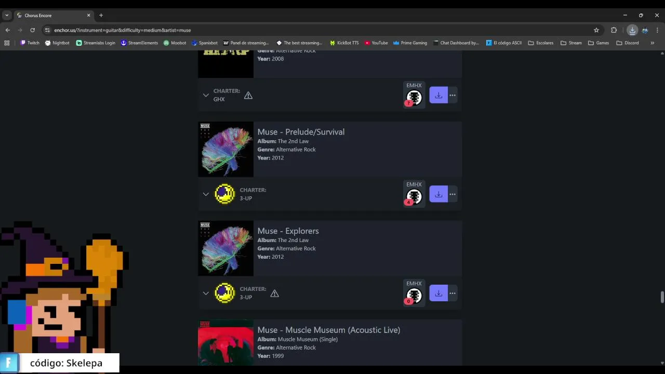Viewport: 665px width, 374px height.
Task: Reload the page
Action: click(32, 30)
